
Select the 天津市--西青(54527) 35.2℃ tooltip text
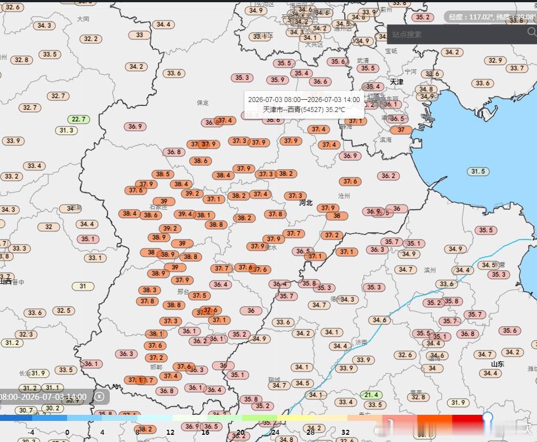[x=304, y=110]
